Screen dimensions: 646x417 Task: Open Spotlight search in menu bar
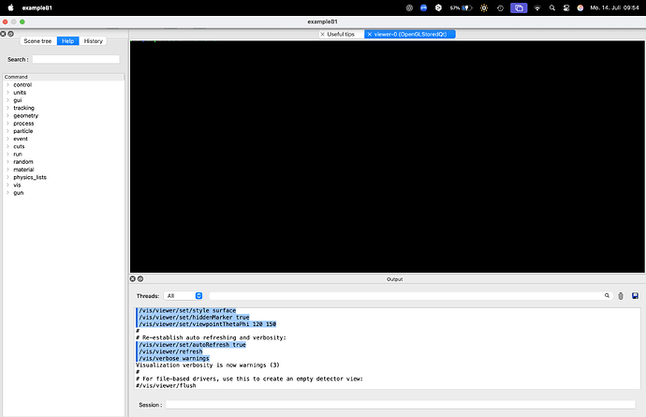[x=552, y=7]
